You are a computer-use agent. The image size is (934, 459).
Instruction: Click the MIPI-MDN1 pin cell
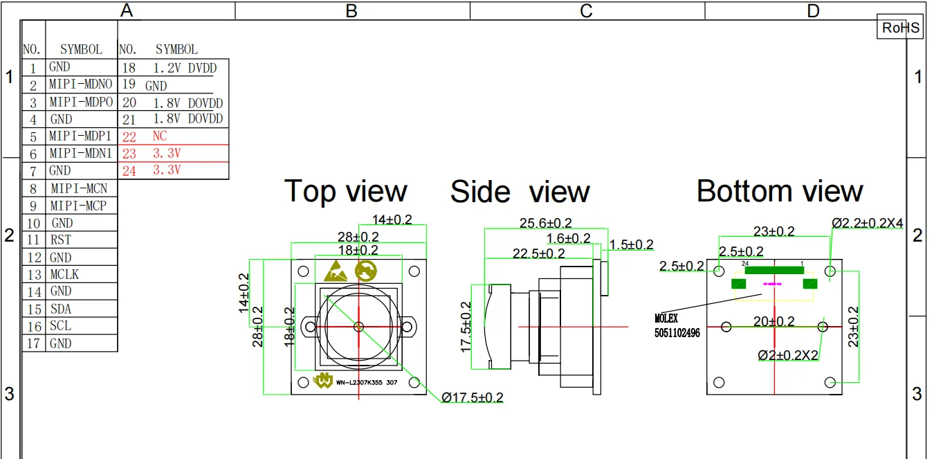tap(80, 154)
